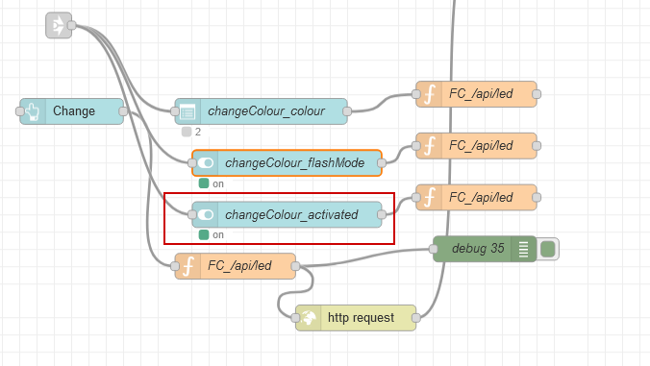Click input port of debug 35 node
650x366 pixels.
click(434, 249)
